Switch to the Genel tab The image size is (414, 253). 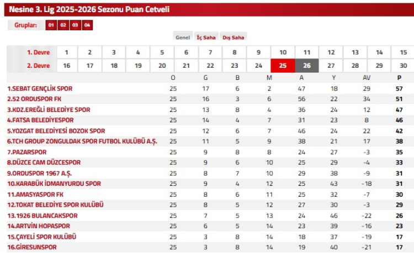tap(183, 37)
